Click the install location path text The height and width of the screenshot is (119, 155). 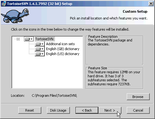click(x=54, y=96)
